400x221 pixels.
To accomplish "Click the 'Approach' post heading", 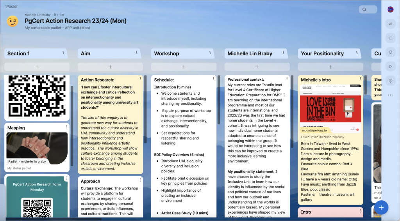I will [90, 181].
